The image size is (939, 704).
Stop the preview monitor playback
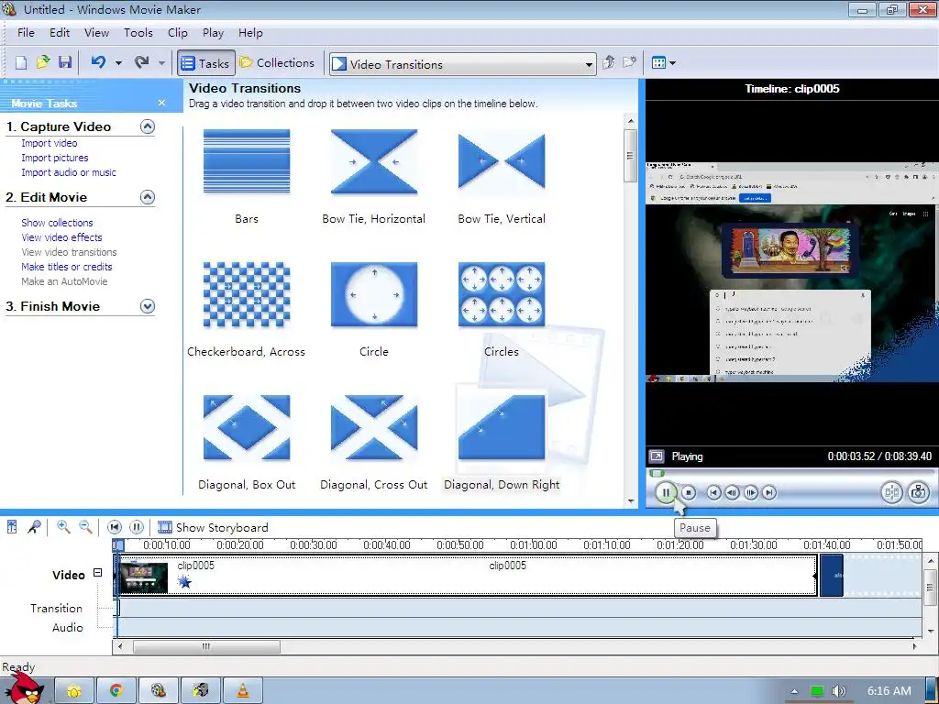tap(689, 492)
